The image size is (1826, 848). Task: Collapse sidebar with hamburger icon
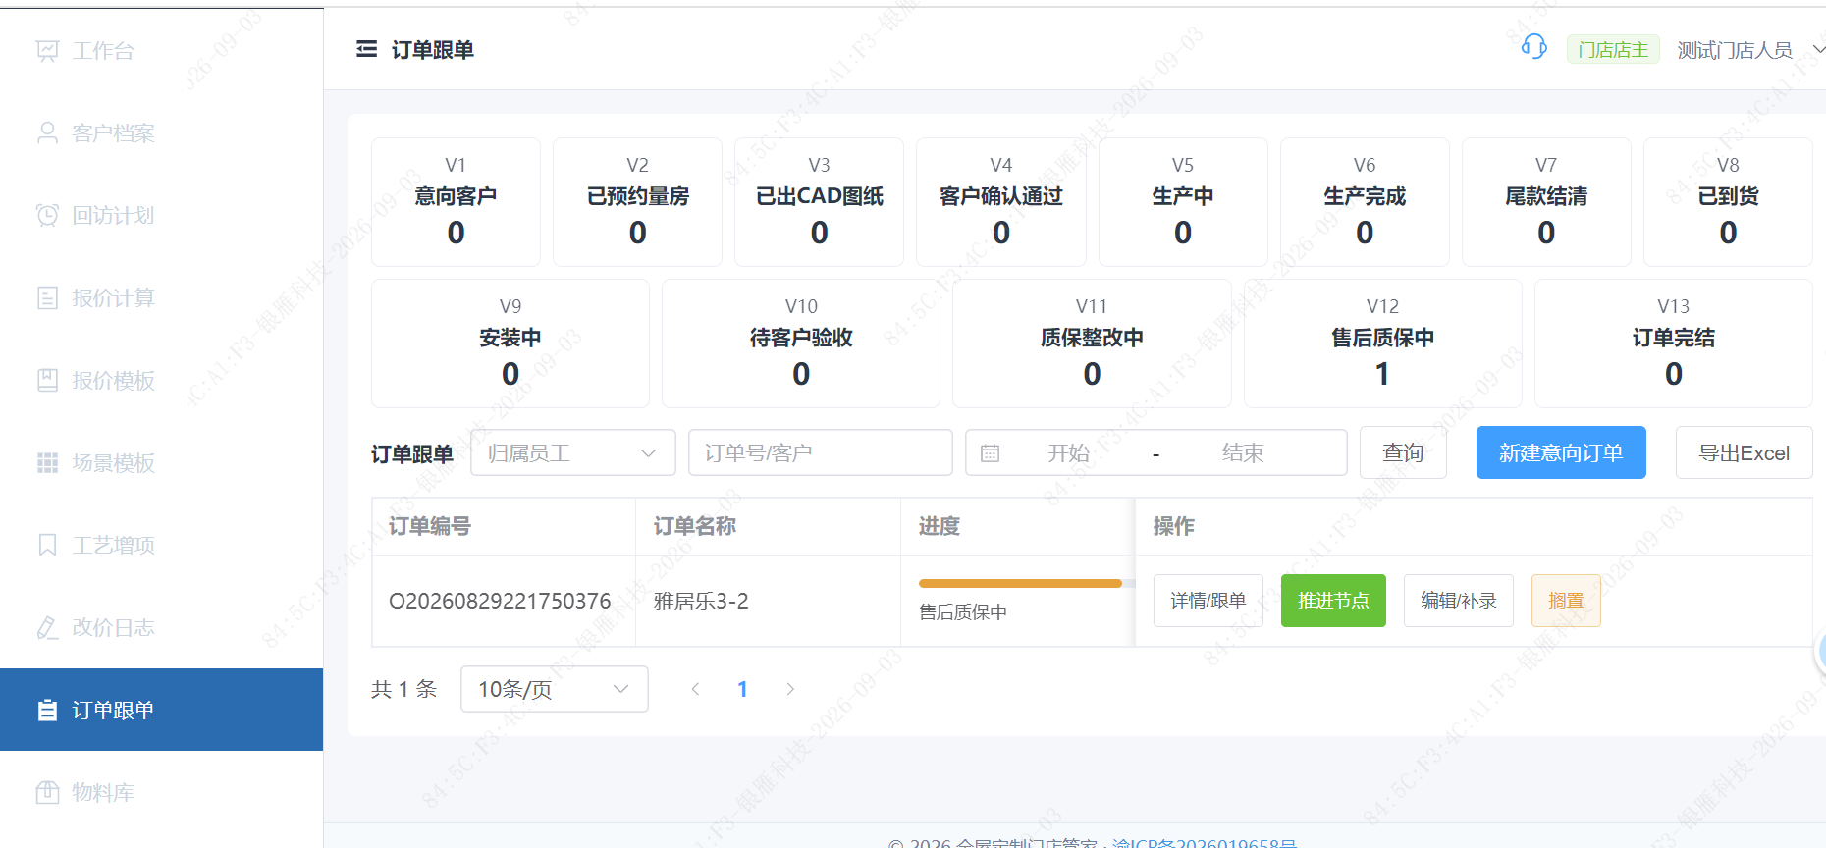366,49
